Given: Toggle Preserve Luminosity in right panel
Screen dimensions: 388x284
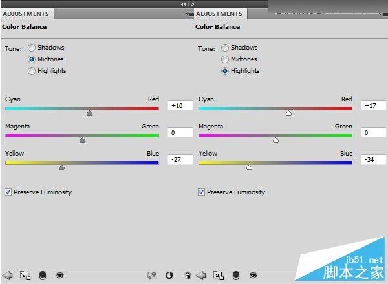Looking at the screenshot, I should pyautogui.click(x=201, y=192).
